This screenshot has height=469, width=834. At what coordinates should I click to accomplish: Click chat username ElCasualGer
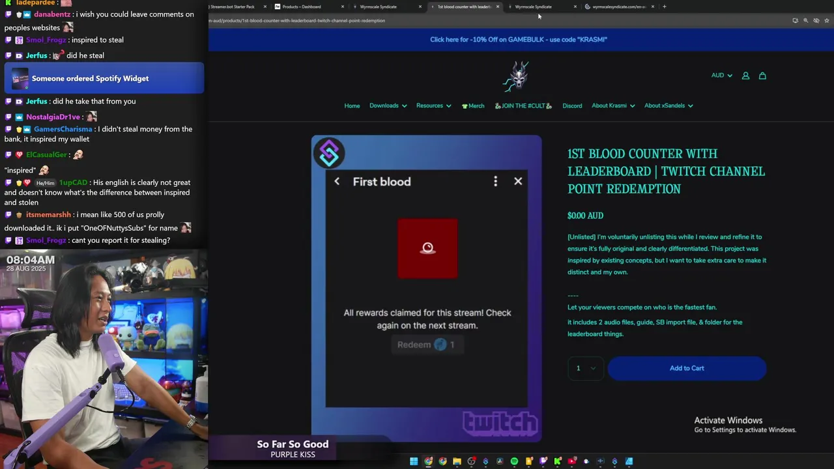[x=46, y=155]
